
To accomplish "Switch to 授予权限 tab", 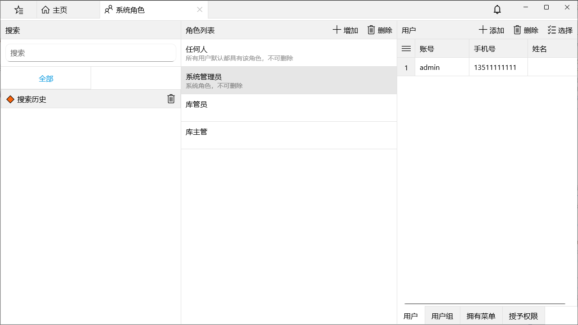I will [x=523, y=316].
